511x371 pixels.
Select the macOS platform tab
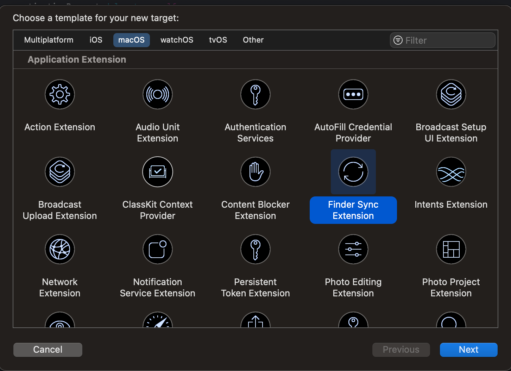[x=132, y=40]
